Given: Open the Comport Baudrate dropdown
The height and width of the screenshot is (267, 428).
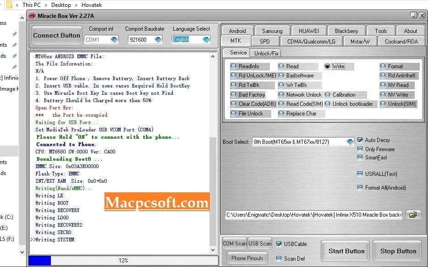Looking at the screenshot, I should 158,40.
